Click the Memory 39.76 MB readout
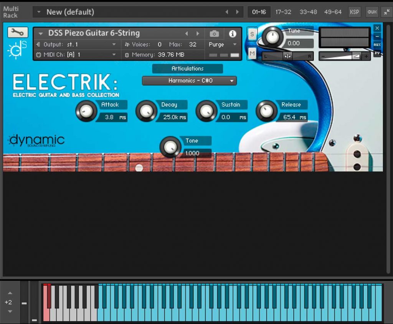 tap(159, 55)
